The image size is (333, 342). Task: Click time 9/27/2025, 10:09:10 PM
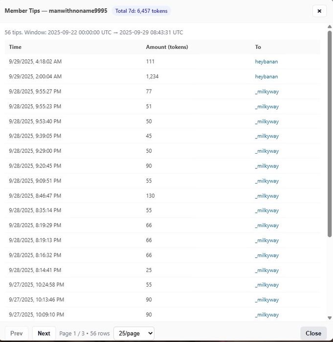pyautogui.click(x=37, y=315)
